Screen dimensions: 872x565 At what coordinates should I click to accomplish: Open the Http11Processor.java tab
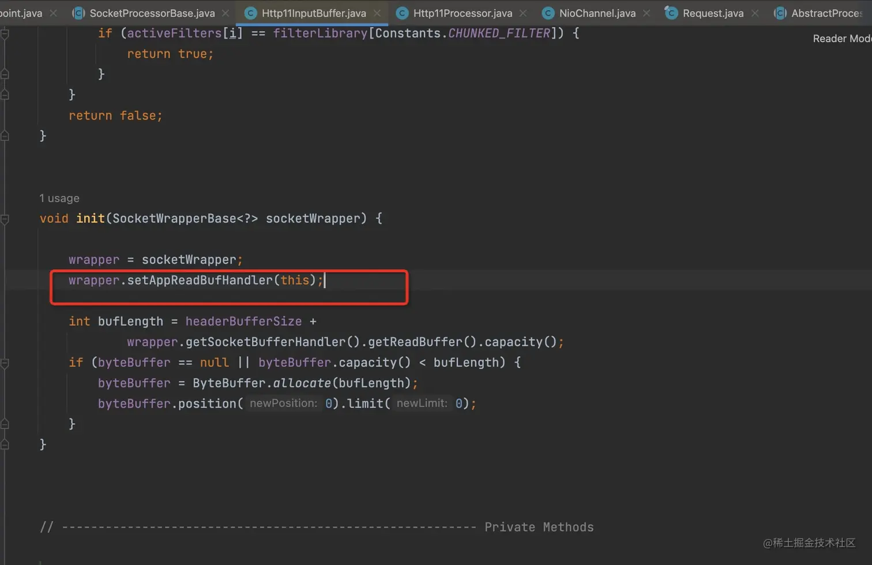(462, 13)
